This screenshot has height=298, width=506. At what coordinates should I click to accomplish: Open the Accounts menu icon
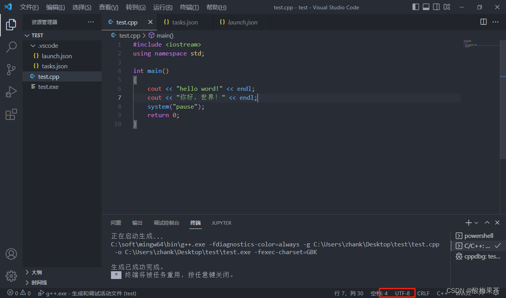11,254
